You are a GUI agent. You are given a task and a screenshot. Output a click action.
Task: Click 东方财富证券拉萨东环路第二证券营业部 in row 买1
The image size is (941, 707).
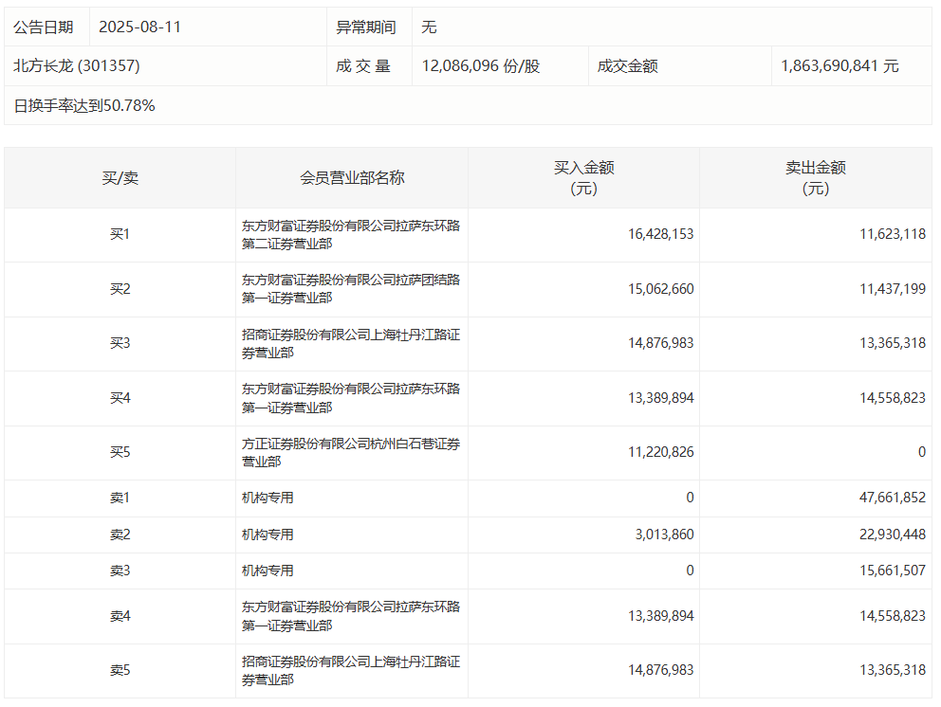click(x=351, y=234)
